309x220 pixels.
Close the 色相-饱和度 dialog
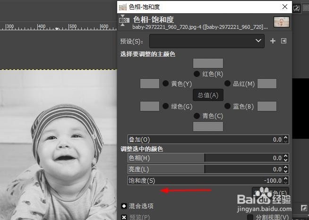285,7
